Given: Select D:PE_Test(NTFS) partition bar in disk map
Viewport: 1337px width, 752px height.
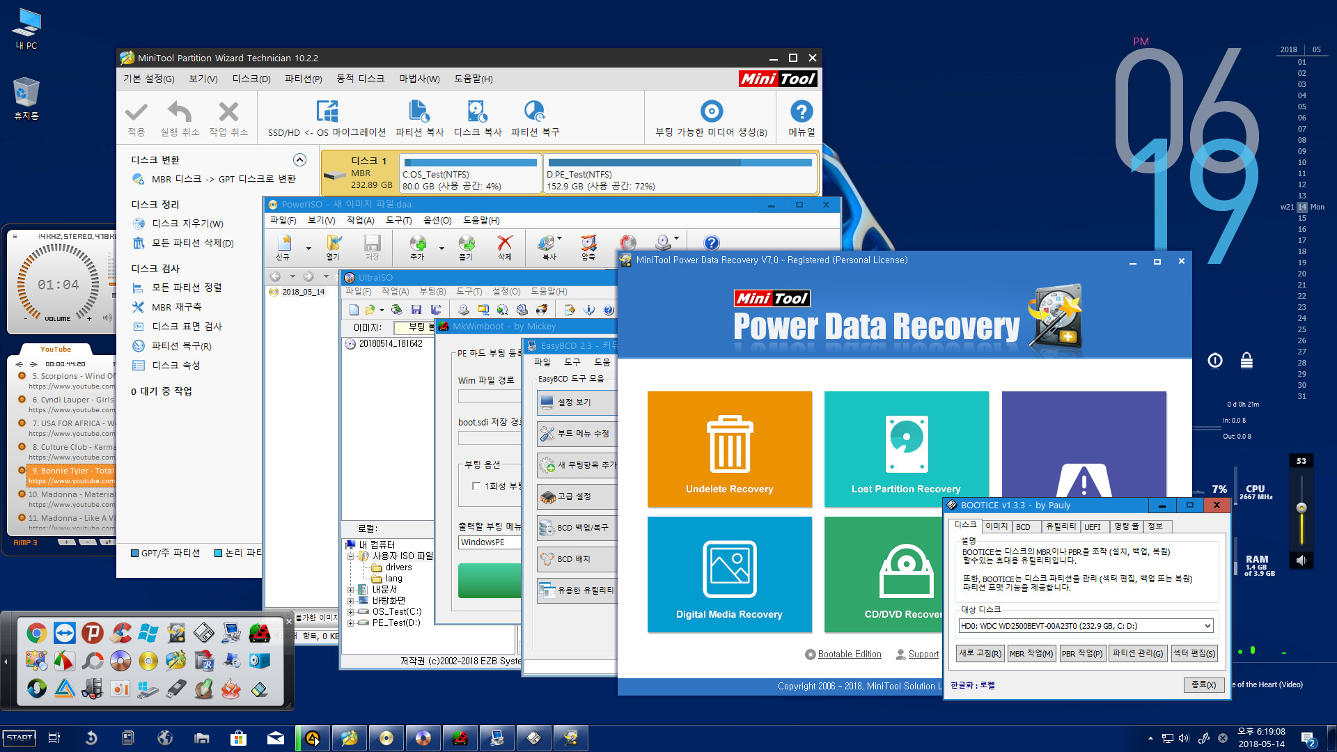Looking at the screenshot, I should click(x=680, y=174).
